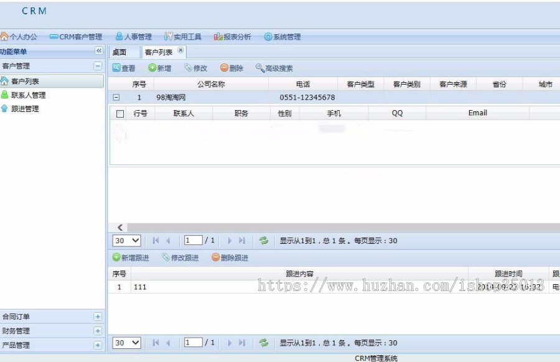Expand the 合同订单 section
The height and width of the screenshot is (362, 560).
[97, 317]
